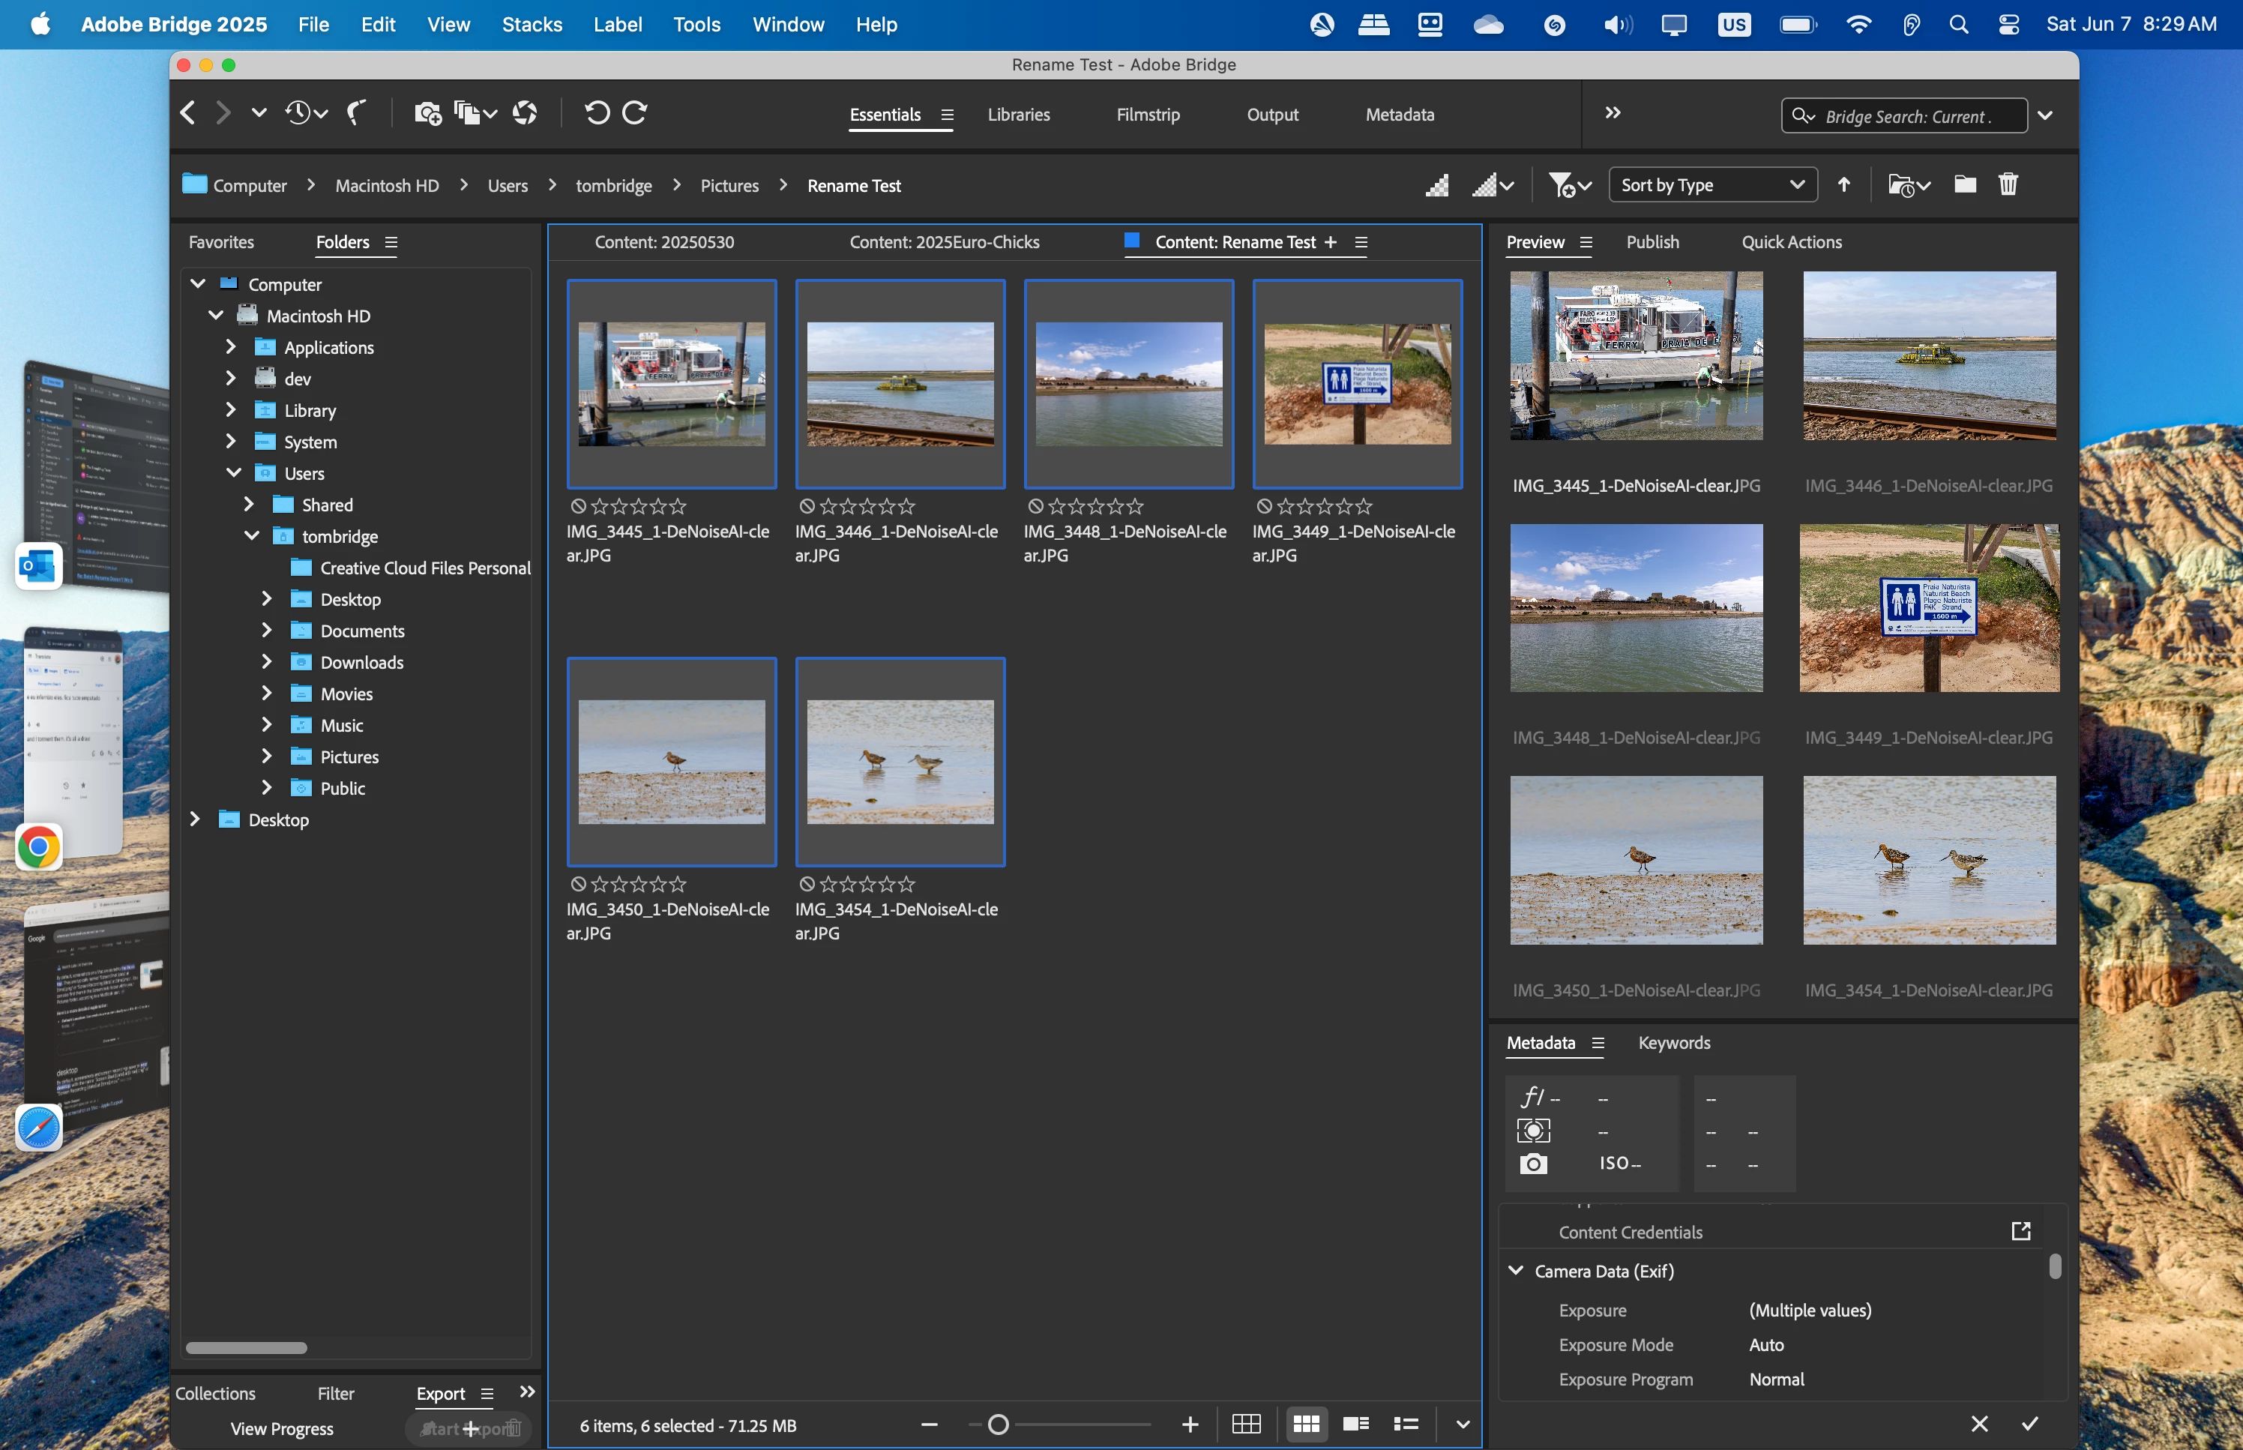Viewport: 2243px width, 1450px height.
Task: Open the Keywords panel tab
Action: pyautogui.click(x=1673, y=1042)
